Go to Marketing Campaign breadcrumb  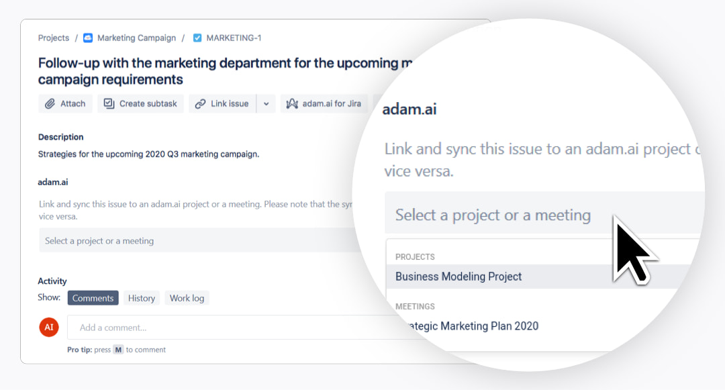[x=136, y=38]
